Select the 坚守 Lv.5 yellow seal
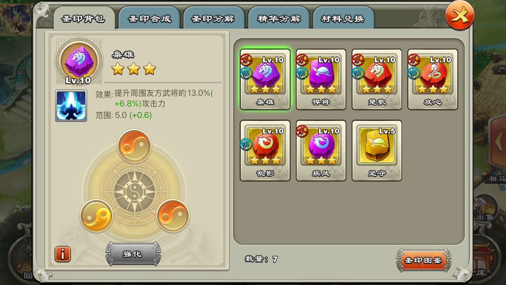This screenshot has width=506, height=285. click(x=377, y=150)
